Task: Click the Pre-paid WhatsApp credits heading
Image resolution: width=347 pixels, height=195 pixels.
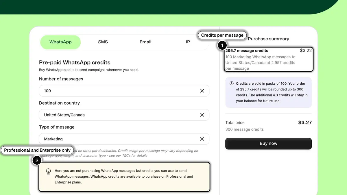Action: coord(75,62)
